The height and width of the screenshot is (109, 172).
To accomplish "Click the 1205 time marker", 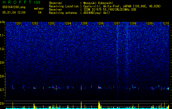I will pyautogui.click(x=84, y=23).
